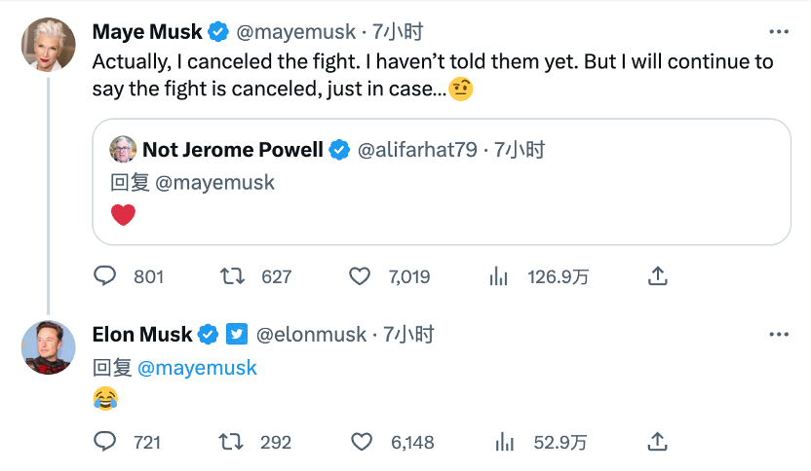Retweet Maye Musk's tweet

click(x=233, y=276)
